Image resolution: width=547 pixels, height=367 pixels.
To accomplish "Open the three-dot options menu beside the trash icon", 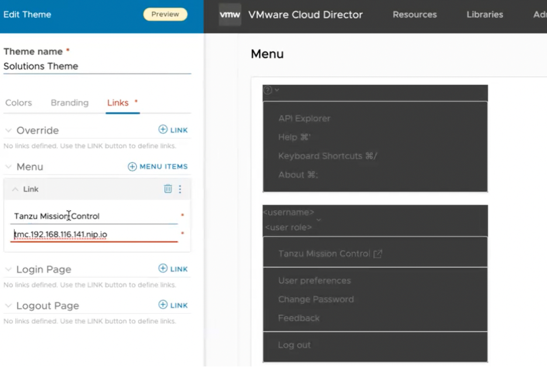I will 180,189.
